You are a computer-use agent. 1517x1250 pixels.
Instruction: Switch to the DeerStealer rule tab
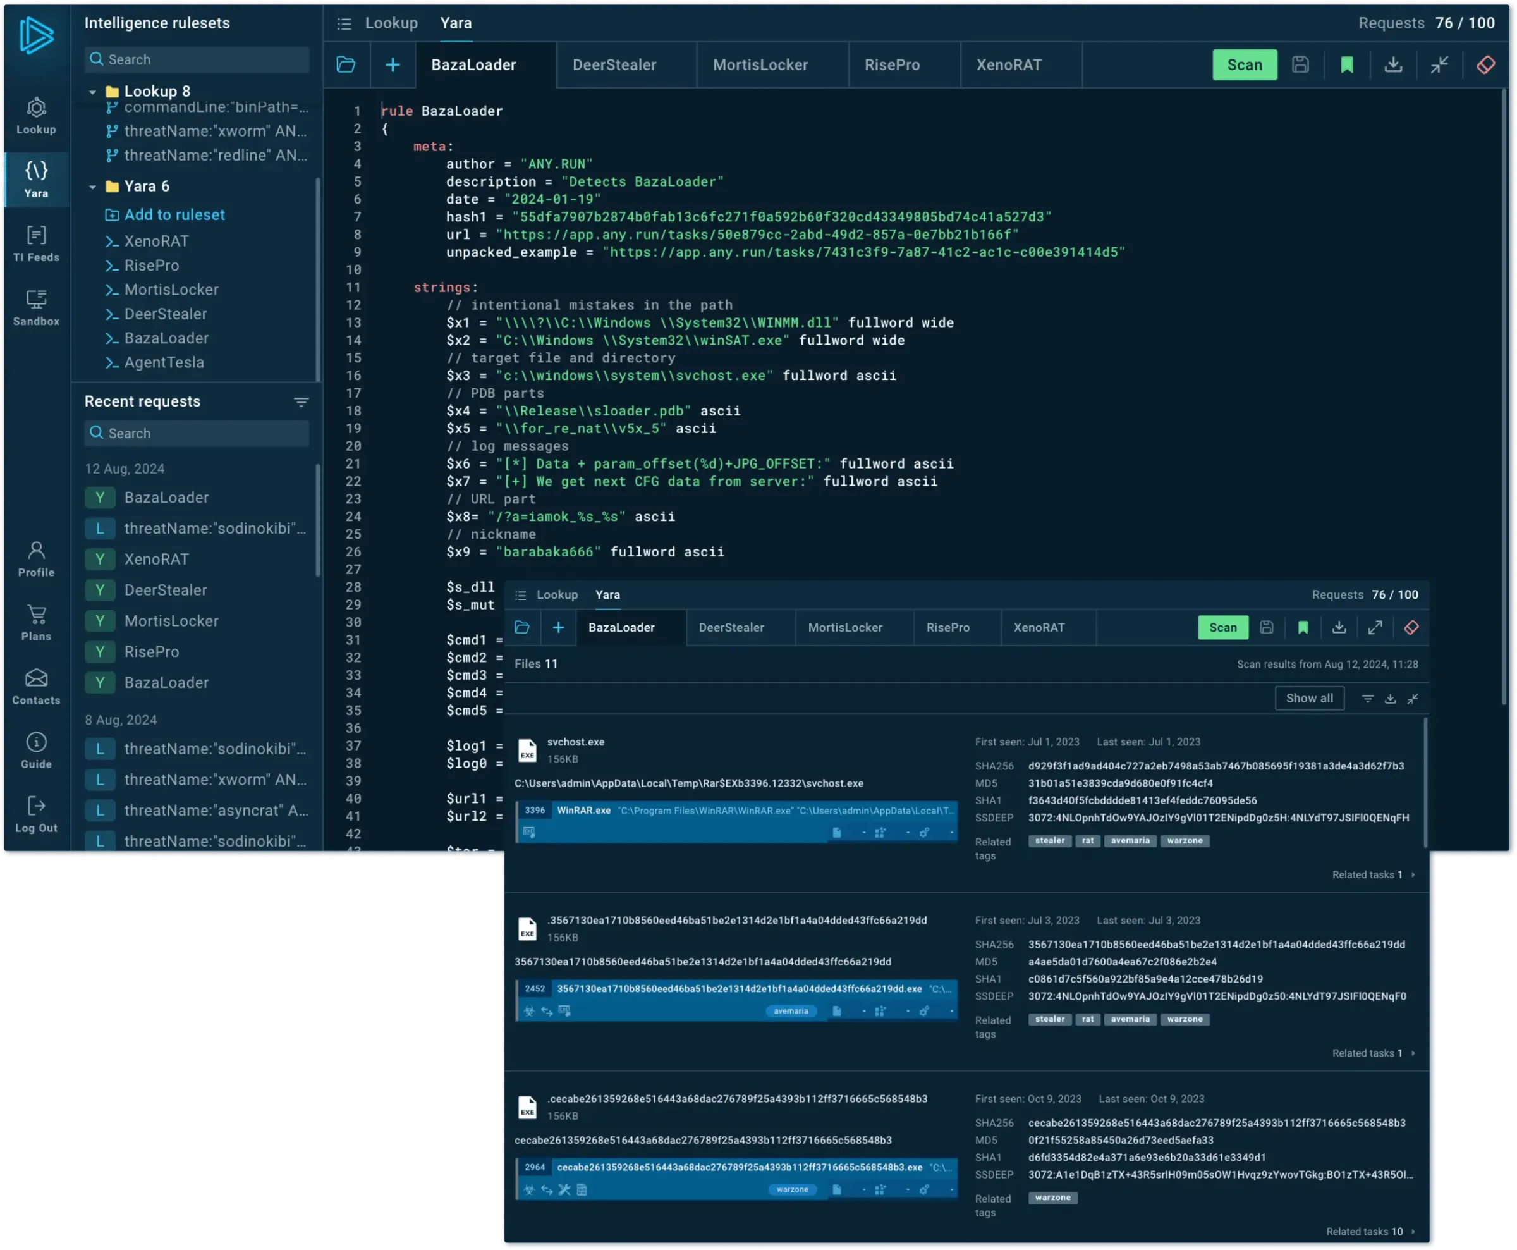click(x=614, y=64)
